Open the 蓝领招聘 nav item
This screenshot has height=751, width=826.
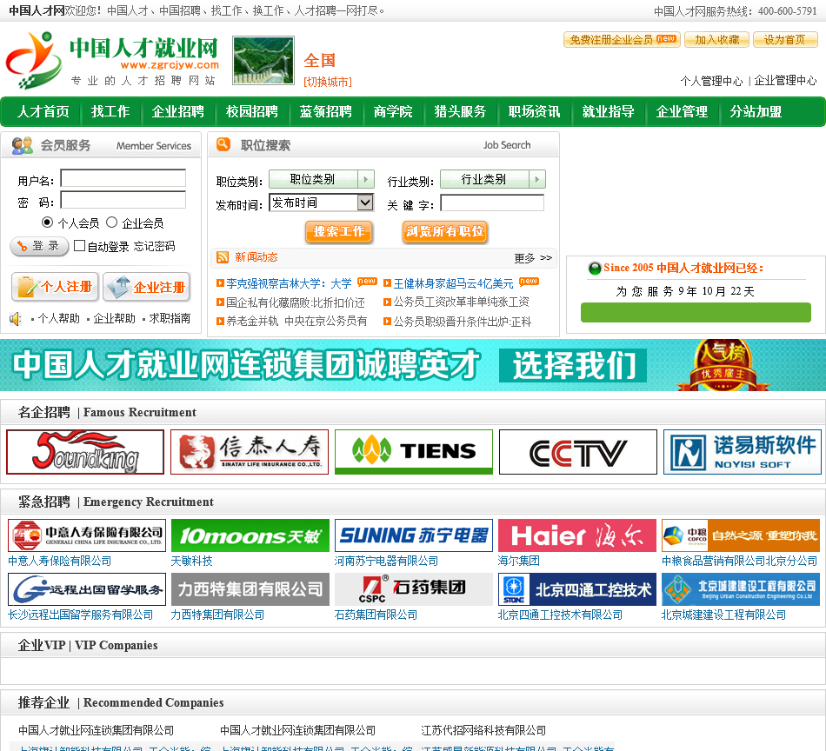click(x=325, y=111)
